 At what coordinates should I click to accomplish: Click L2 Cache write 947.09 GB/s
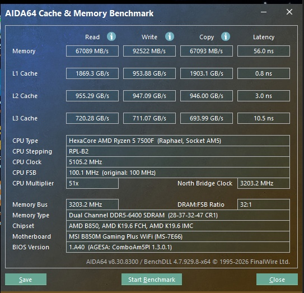click(149, 96)
